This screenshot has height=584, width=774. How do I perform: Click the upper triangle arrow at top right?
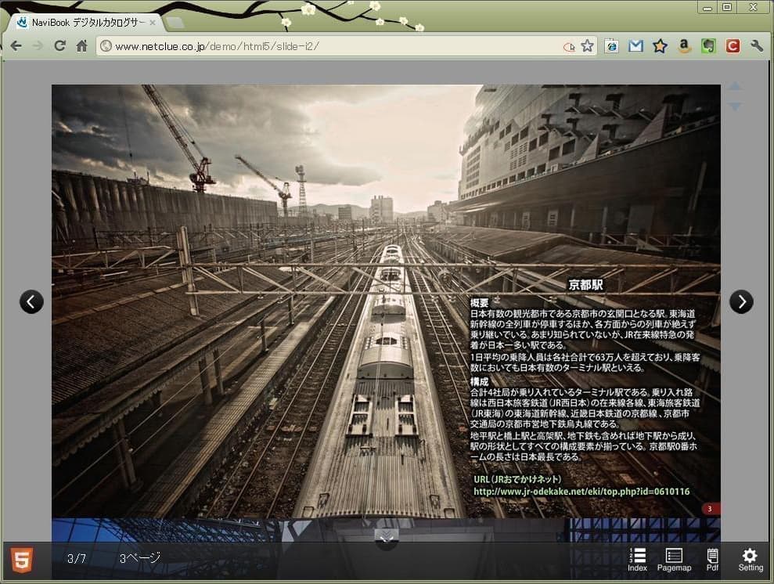click(734, 86)
